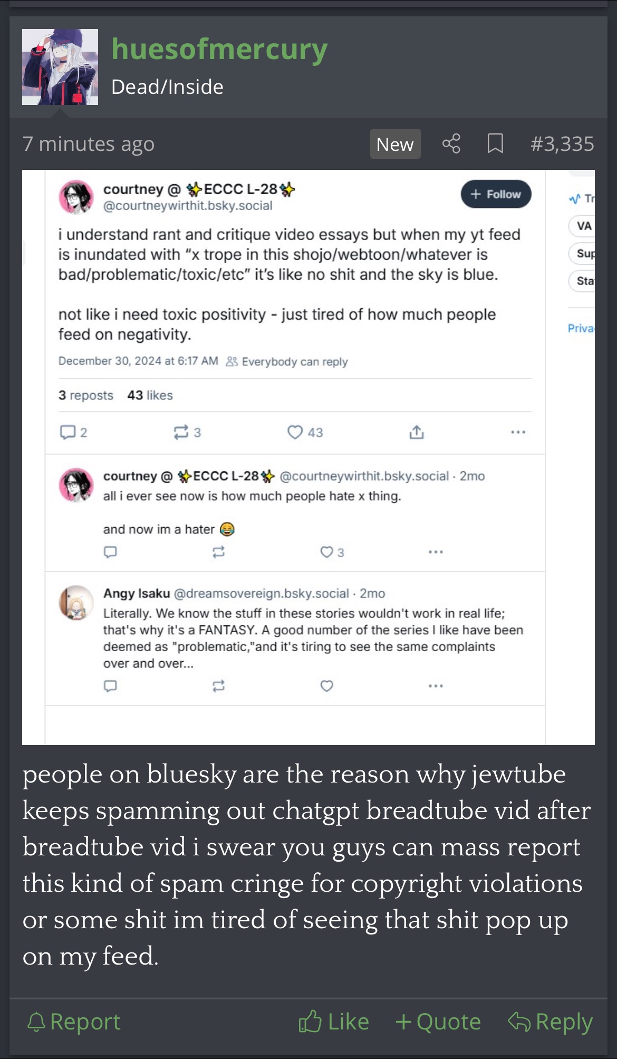
Task: Open three-dot menu on main Bluesky post
Action: pos(518,432)
